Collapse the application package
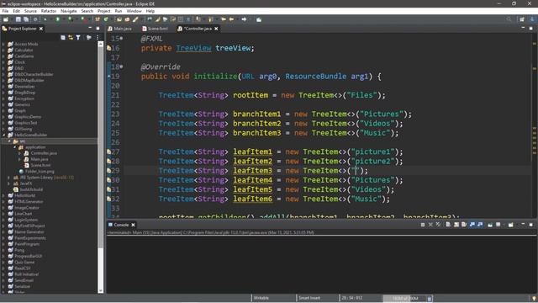538x303 pixels. pos(15,147)
